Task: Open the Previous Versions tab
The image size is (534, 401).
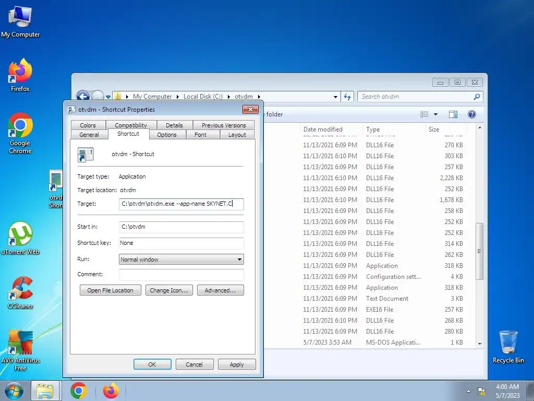Action: click(223, 125)
